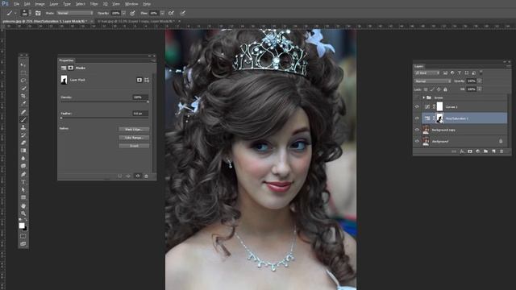This screenshot has height=290, width=516.
Task: Click the layer style fx icon
Action: pyautogui.click(x=462, y=151)
